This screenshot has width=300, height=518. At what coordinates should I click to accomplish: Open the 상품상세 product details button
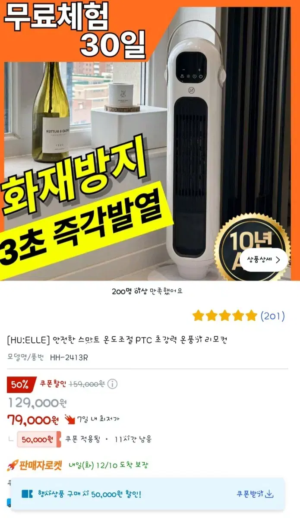tap(264, 260)
